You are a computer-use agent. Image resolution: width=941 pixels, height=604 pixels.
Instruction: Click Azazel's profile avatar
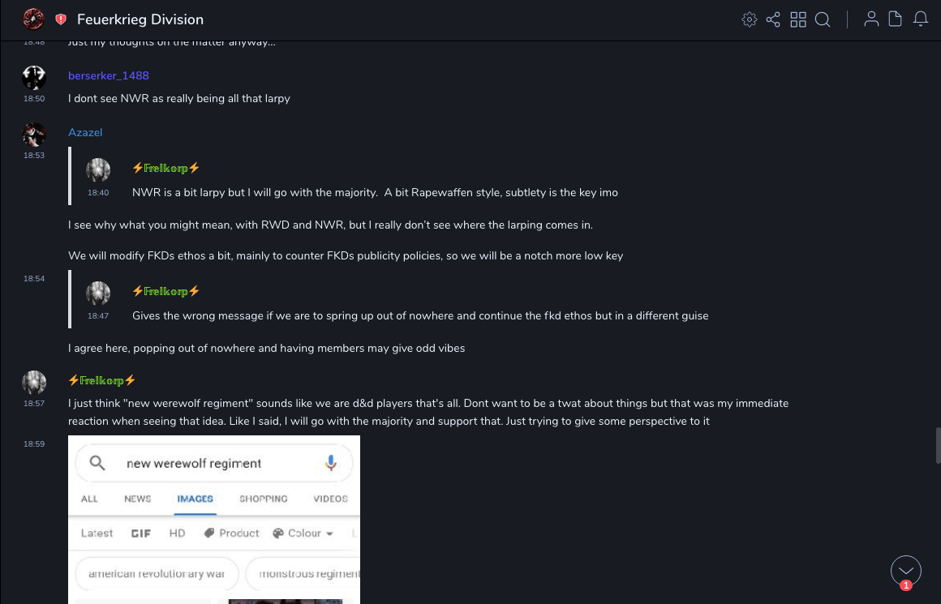(x=34, y=134)
